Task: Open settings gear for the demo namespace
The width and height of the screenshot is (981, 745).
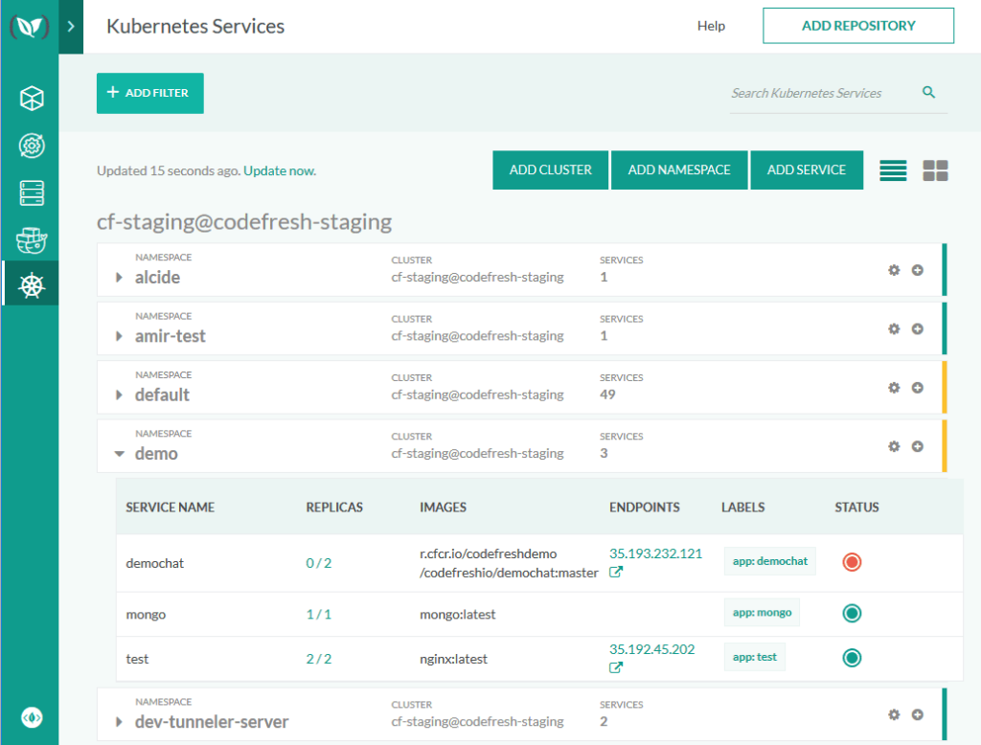Action: click(894, 446)
